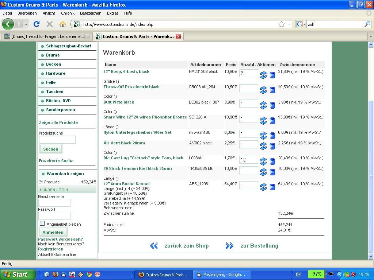Refresh quantity for 20 Stück Tension Rod

coord(263,172)
